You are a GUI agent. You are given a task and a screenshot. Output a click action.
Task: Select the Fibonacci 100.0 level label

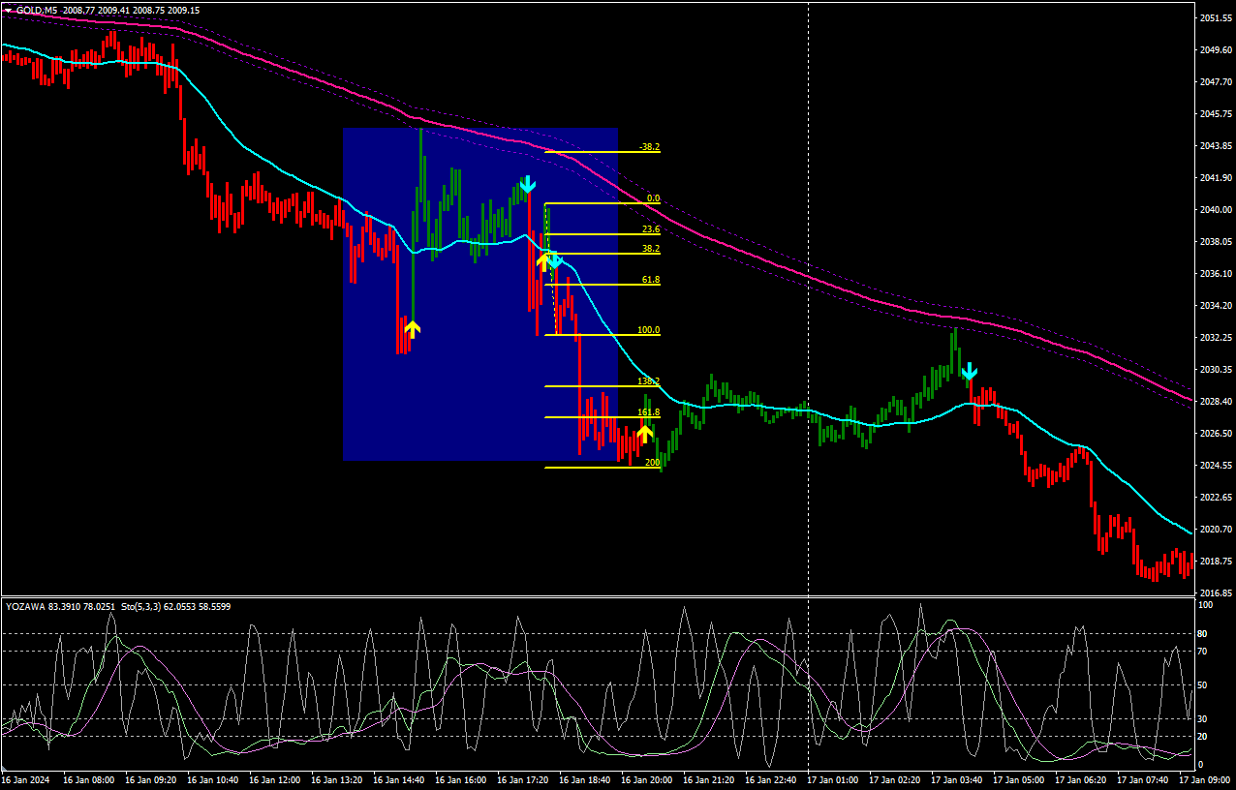pyautogui.click(x=648, y=330)
